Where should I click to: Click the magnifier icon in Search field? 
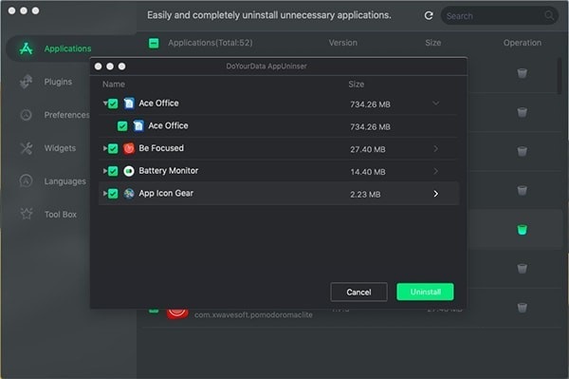[549, 15]
